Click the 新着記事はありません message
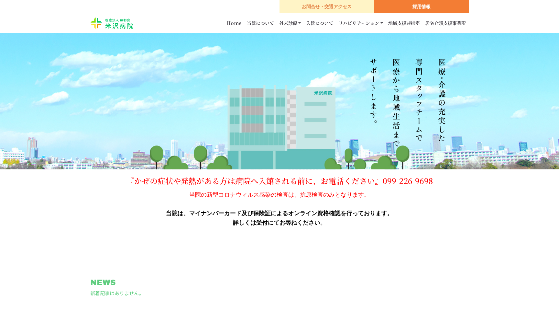 click(x=116, y=293)
